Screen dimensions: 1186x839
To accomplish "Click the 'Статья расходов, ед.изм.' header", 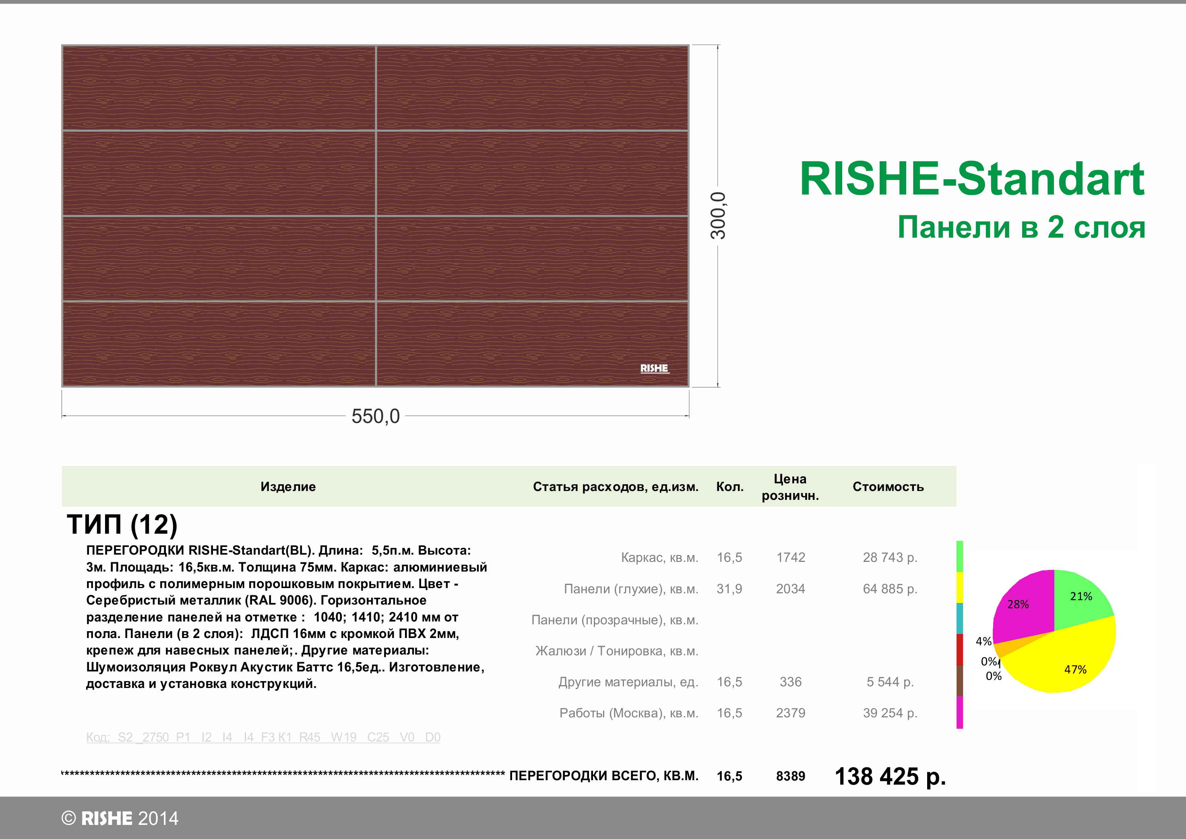I will tap(615, 487).
